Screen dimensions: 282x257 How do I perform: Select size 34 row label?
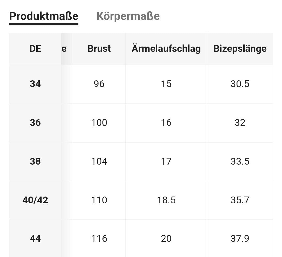pos(35,84)
